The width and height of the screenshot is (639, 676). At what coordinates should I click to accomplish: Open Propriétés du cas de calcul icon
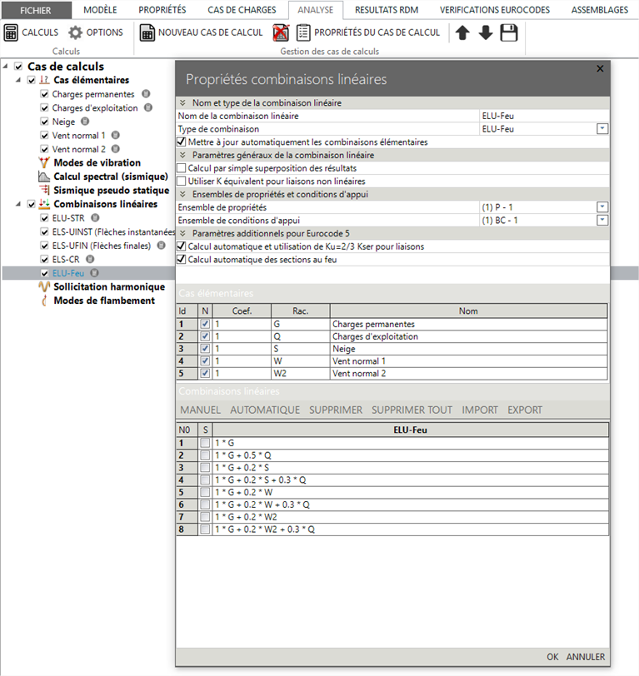pyautogui.click(x=303, y=32)
